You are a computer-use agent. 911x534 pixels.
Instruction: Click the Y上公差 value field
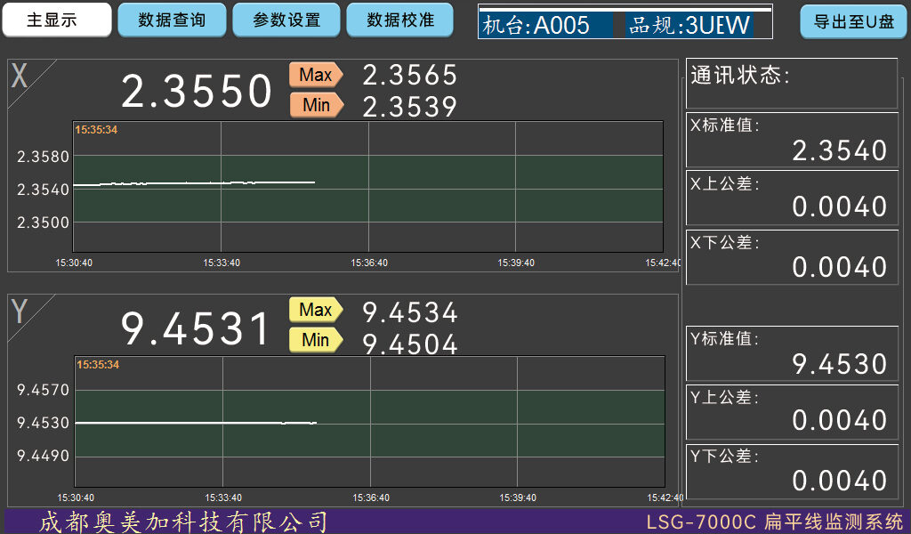click(792, 411)
